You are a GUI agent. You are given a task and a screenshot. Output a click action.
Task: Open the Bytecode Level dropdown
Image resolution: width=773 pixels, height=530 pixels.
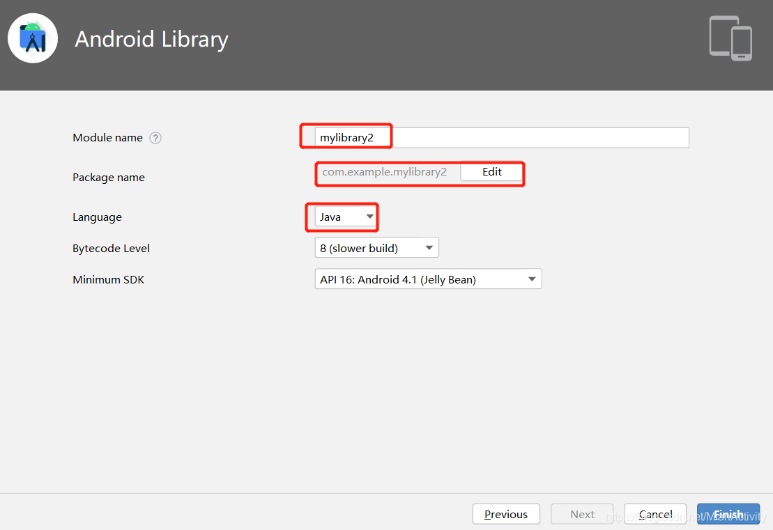[376, 248]
